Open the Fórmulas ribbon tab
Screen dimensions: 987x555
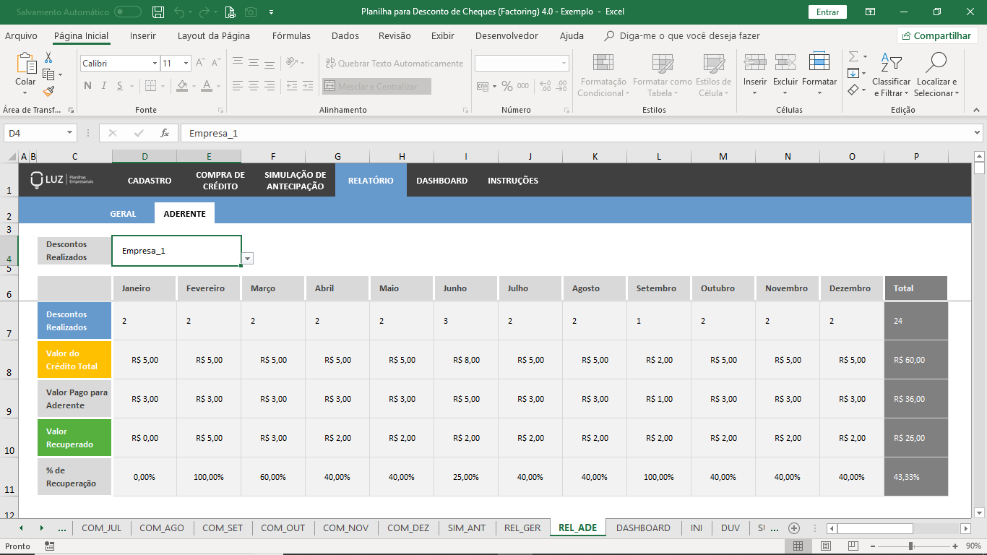click(291, 35)
